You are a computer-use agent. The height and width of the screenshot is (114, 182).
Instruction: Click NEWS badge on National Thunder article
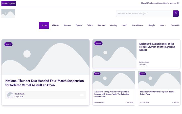point(8,44)
